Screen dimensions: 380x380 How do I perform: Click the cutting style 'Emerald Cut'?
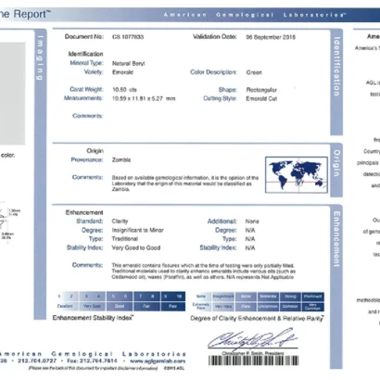click(261, 99)
